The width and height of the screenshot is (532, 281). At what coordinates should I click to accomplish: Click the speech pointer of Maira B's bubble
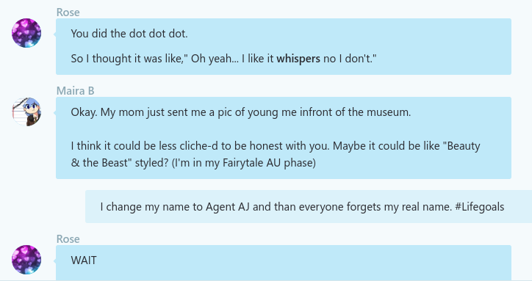coord(54,112)
